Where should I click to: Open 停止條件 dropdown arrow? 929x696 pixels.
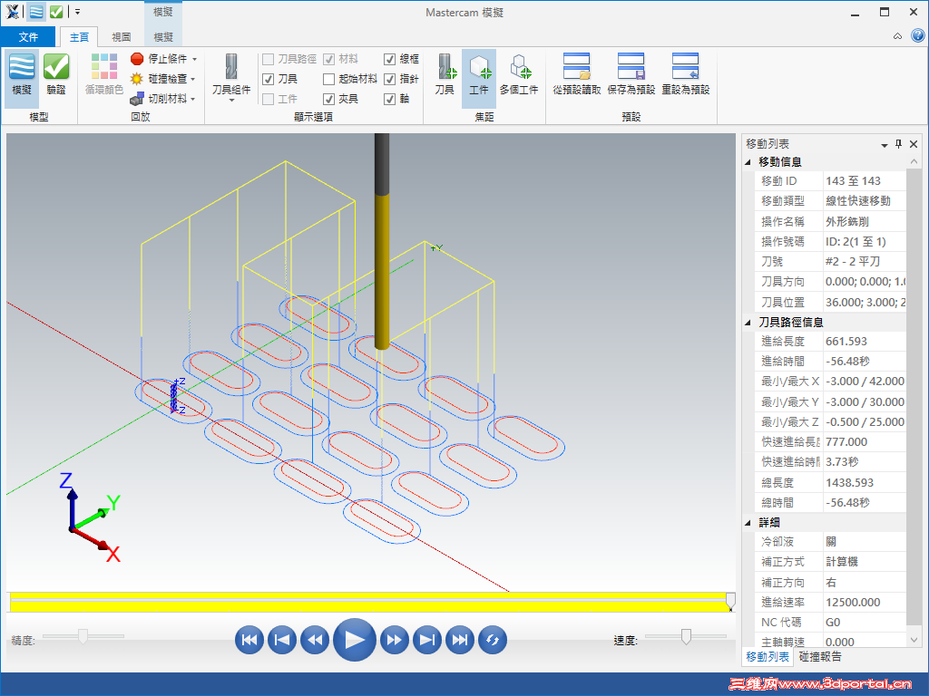point(194,59)
